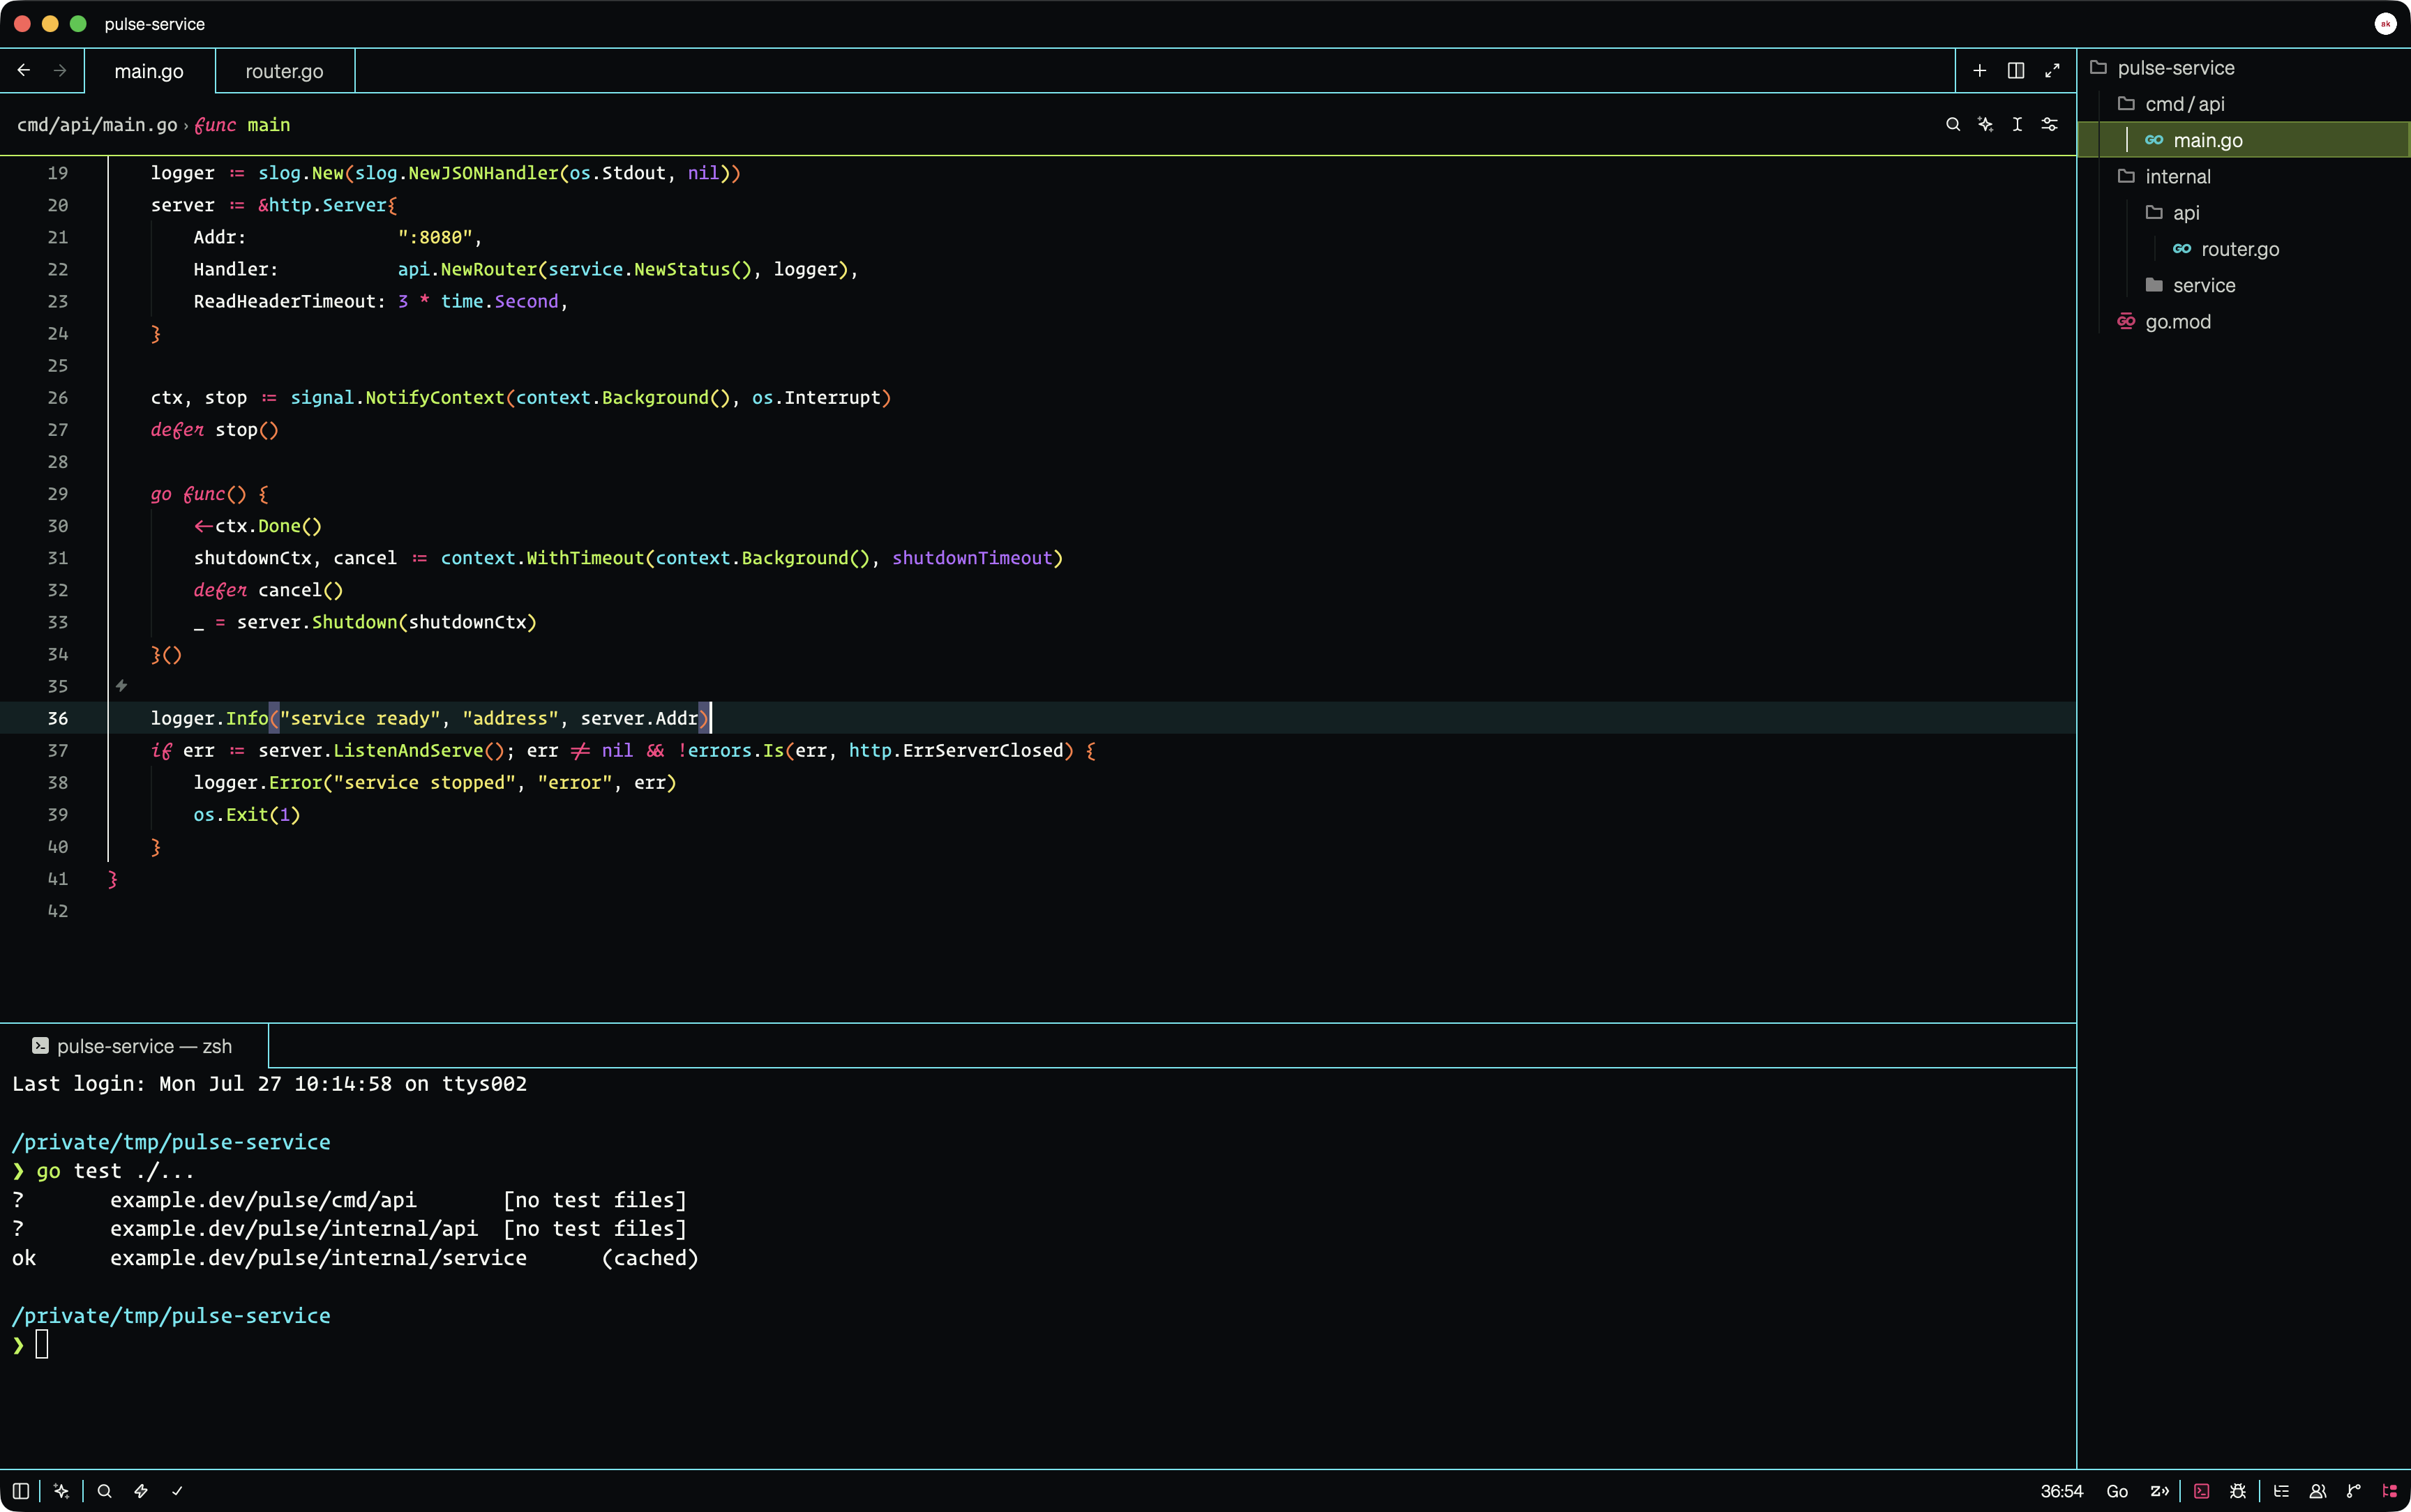Click the 'func main' breadcrumb

click(242, 125)
